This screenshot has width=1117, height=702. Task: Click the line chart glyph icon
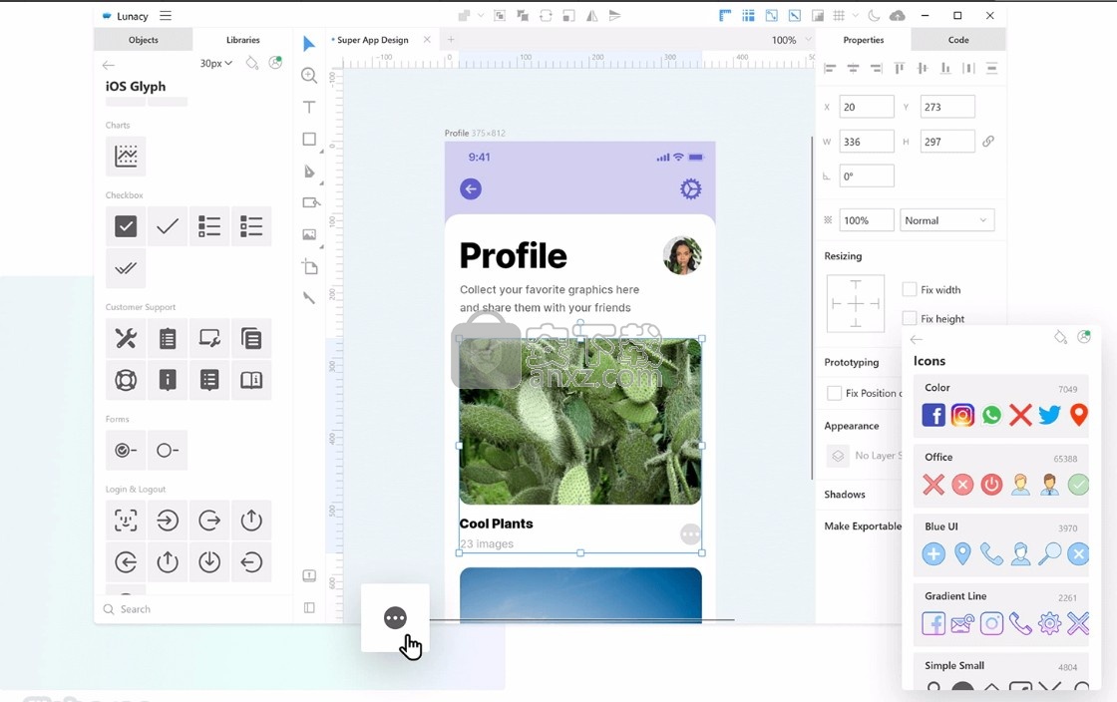coord(126,156)
